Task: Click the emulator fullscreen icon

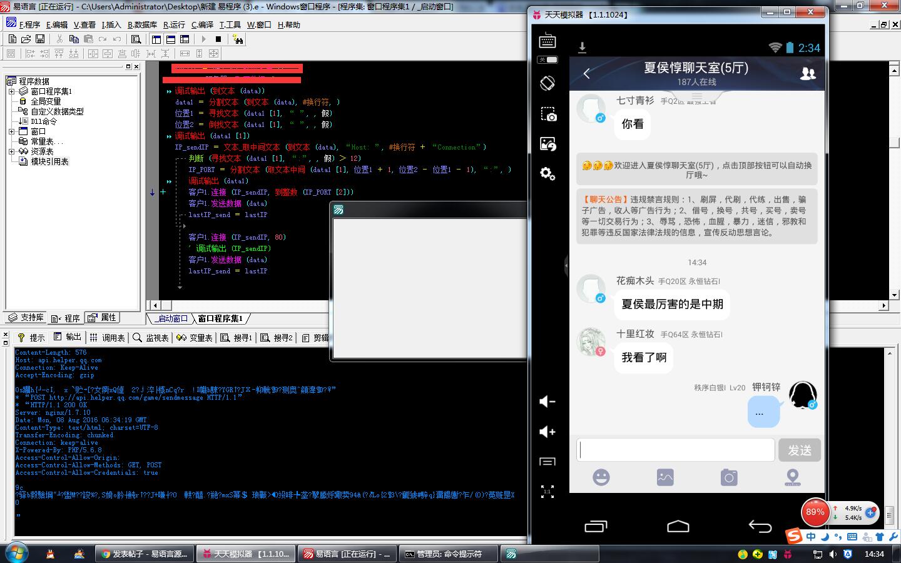Action: (547, 492)
